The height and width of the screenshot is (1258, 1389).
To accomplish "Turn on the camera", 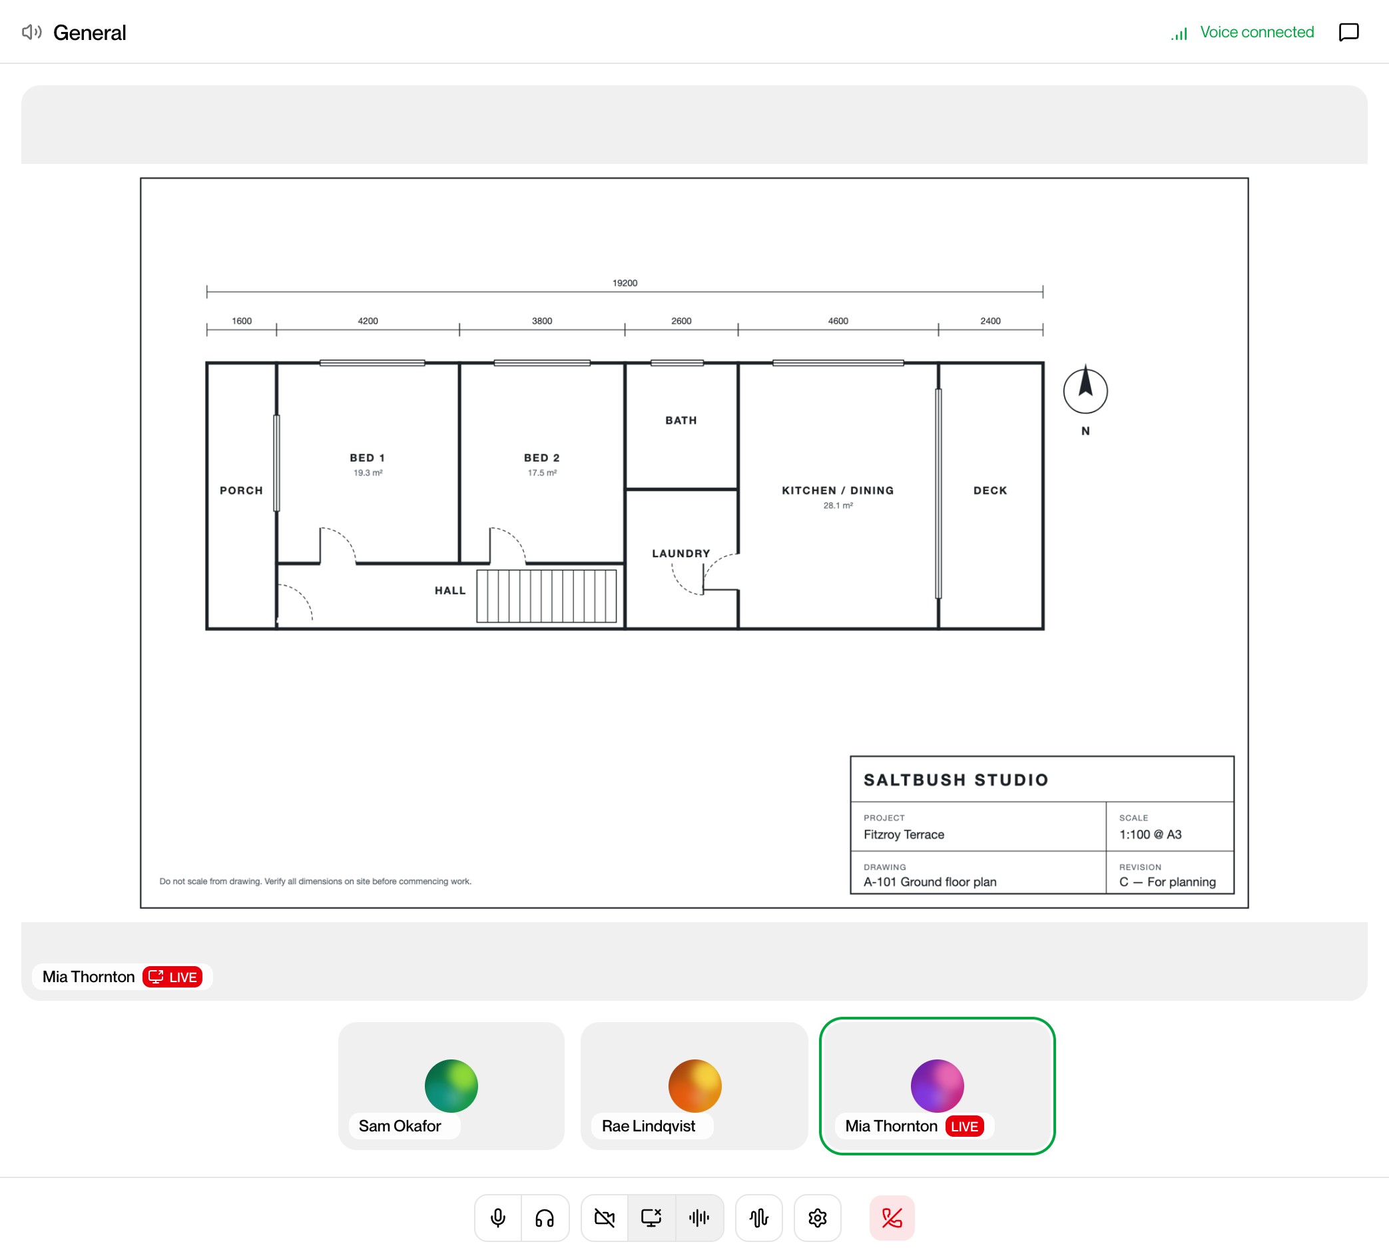I will tap(604, 1217).
